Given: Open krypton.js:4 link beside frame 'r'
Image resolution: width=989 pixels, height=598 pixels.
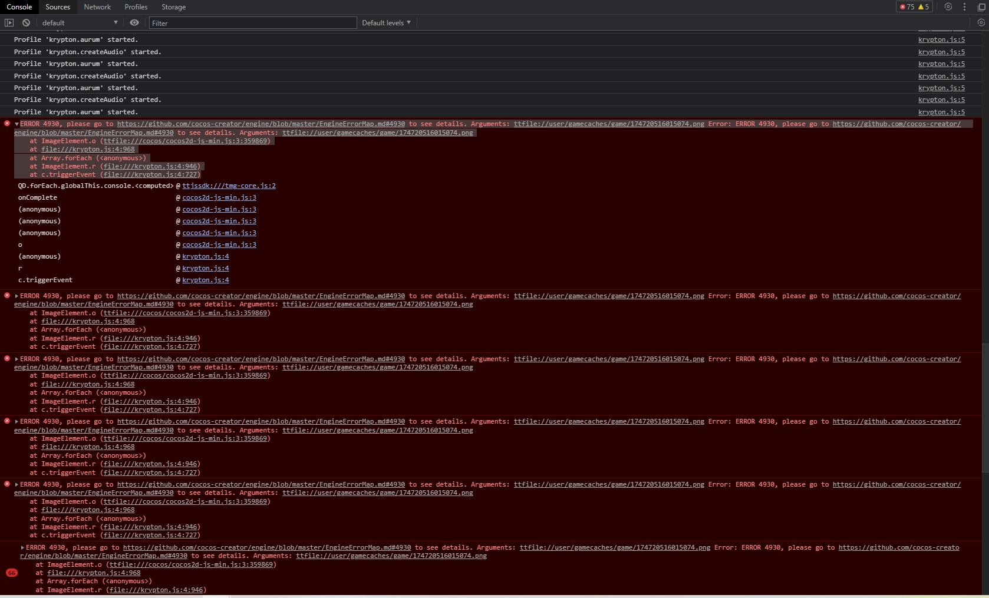Looking at the screenshot, I should (206, 268).
